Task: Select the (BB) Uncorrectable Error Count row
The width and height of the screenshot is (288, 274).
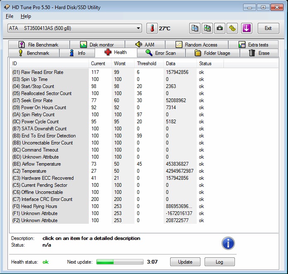Action: (117, 143)
